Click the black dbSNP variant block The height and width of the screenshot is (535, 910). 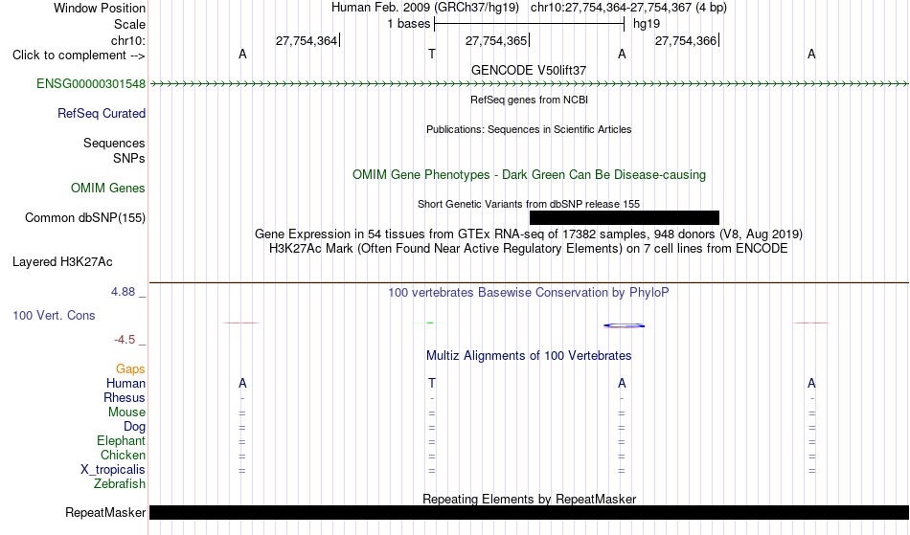point(625,217)
